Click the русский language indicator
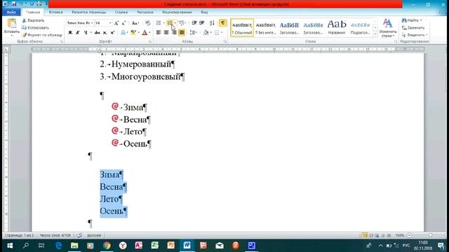The width and height of the screenshot is (449, 252). pos(94,235)
